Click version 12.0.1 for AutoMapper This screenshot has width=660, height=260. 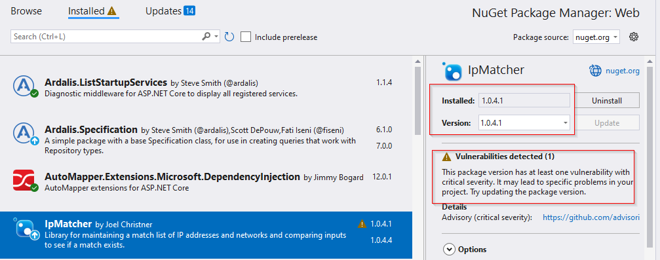click(382, 177)
